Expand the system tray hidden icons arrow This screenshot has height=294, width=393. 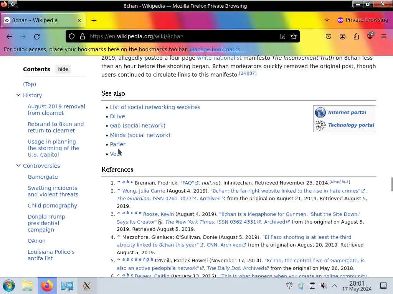coord(335,285)
